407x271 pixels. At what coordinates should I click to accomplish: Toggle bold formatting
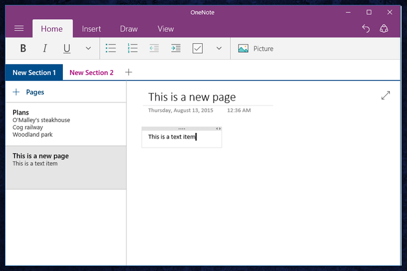tap(23, 48)
